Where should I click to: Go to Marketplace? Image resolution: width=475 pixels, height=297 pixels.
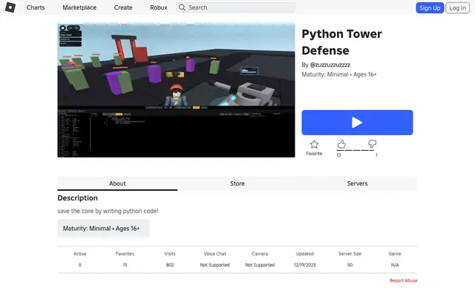(x=79, y=7)
